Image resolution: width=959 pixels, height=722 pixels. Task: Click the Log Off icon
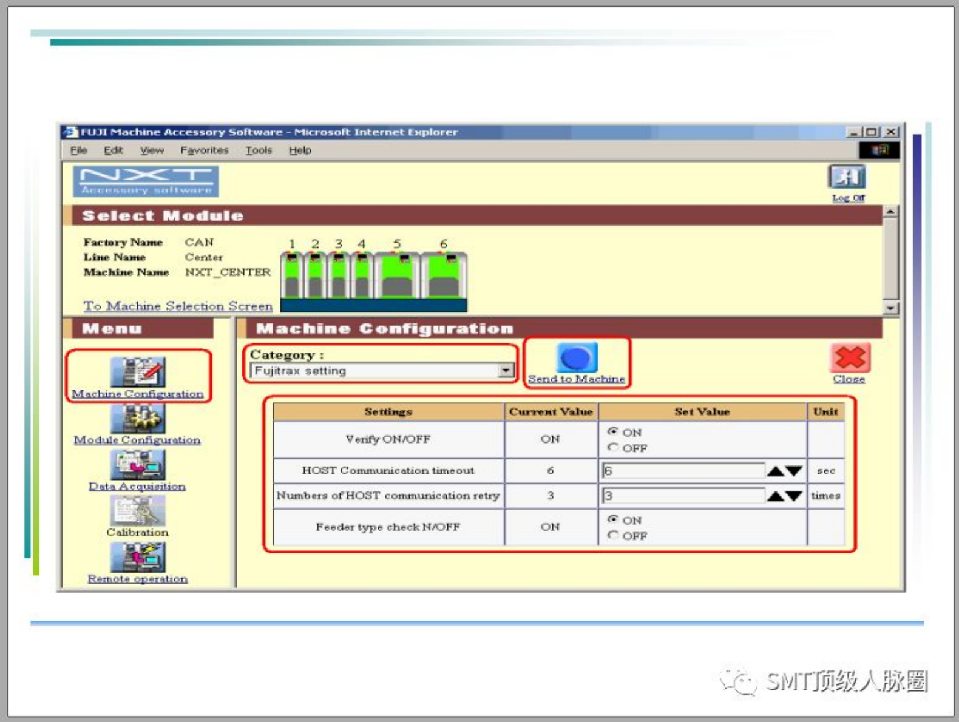(847, 177)
